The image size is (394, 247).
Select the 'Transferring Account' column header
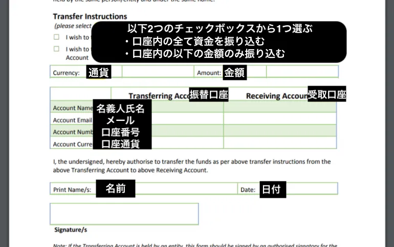(x=159, y=96)
